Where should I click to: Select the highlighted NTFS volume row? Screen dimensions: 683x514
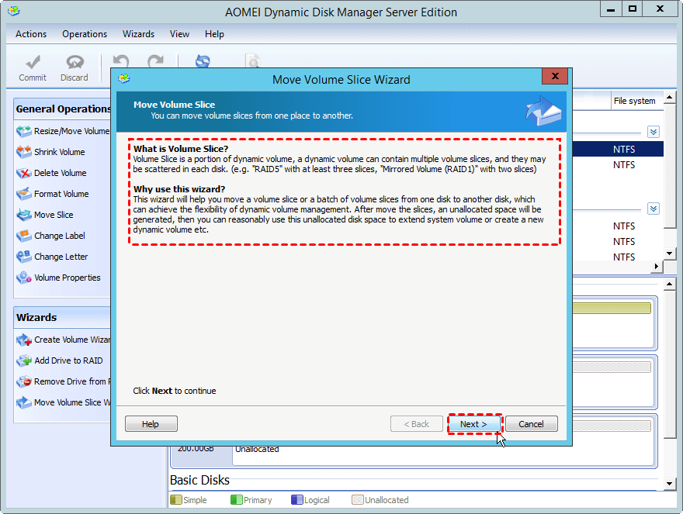(618, 150)
